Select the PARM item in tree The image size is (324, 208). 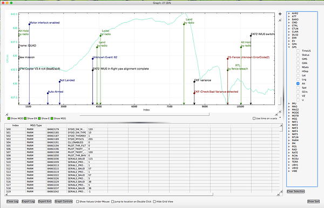pyautogui.click(x=295, y=141)
